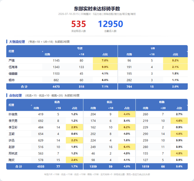The height and width of the screenshot is (181, 194).
Task: Select the title 东部实时未达标骑手数
Action: pos(97,9)
